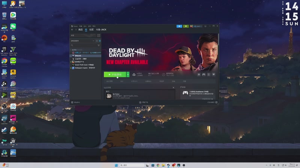The height and width of the screenshot is (168, 300).
Task: Open Ubisoft Connect desktop icon
Action: tap(13, 85)
